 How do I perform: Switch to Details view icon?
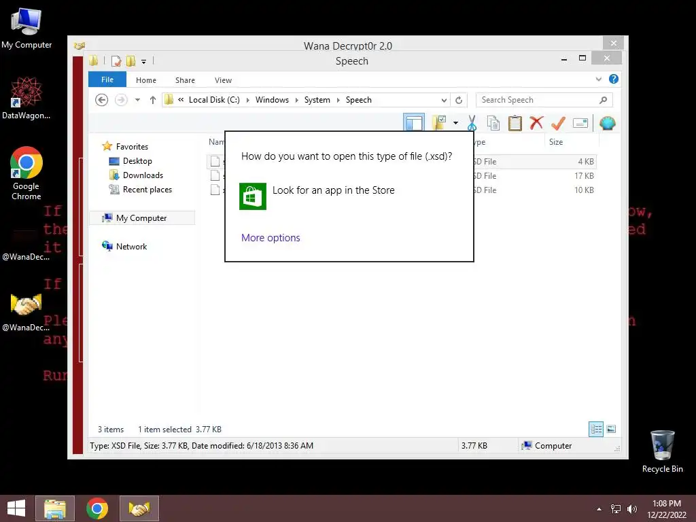(x=595, y=429)
